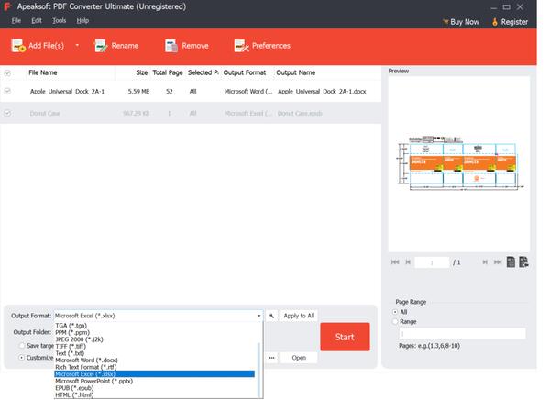
Task: Open the Help menu
Action: pos(82,20)
